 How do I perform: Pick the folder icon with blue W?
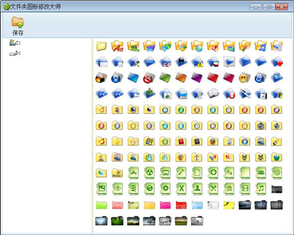point(149,46)
